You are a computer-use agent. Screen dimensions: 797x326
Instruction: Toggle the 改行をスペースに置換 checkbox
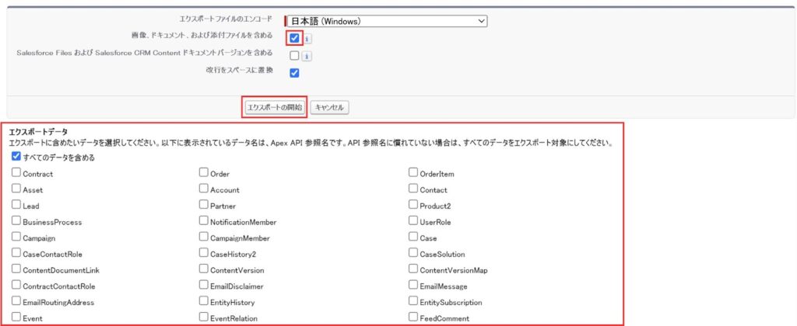[x=294, y=73]
